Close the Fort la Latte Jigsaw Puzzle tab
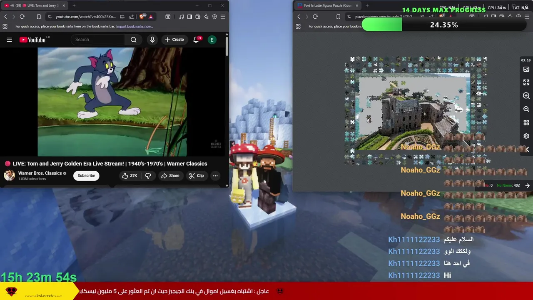Screen dimensions: 533x300 click(x=357, y=5)
